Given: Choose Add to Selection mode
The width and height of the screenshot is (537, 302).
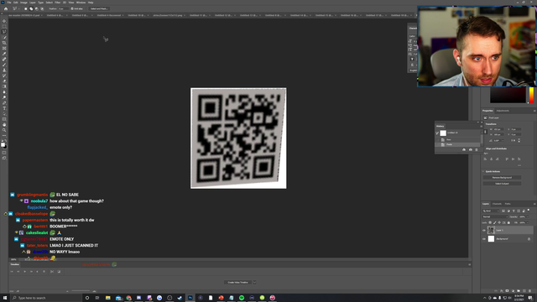Looking at the screenshot, I should pos(31,8).
